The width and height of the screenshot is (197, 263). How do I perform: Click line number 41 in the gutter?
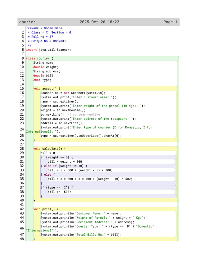click(x=22, y=205)
